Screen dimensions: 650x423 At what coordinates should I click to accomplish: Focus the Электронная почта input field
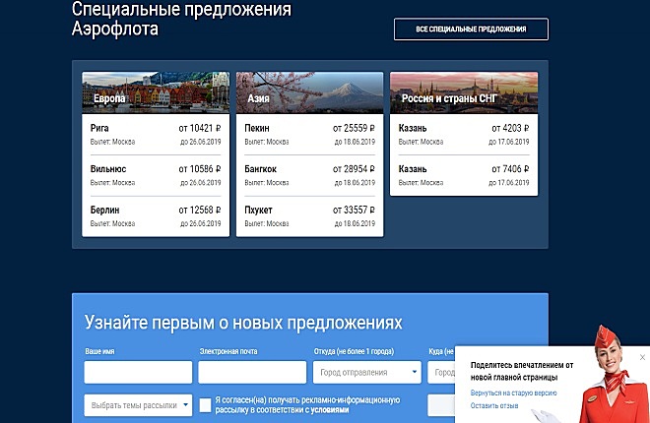(x=252, y=372)
